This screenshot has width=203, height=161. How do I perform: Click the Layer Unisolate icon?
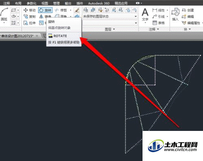click(x=121, y=10)
